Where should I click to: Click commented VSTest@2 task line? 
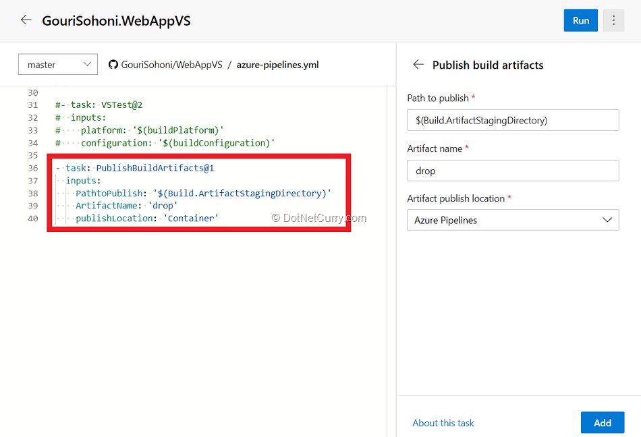tap(99, 105)
